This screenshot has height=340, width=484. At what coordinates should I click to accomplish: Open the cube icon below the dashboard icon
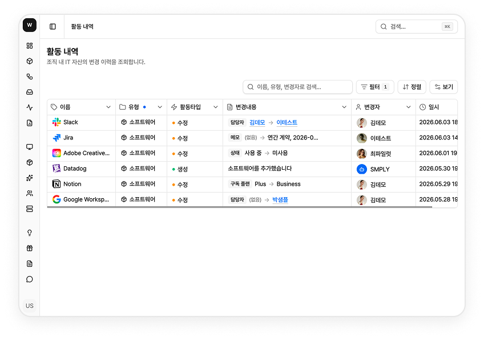pyautogui.click(x=30, y=61)
